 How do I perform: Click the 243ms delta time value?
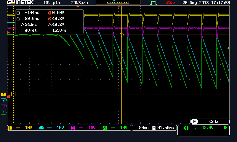coord(31,25)
